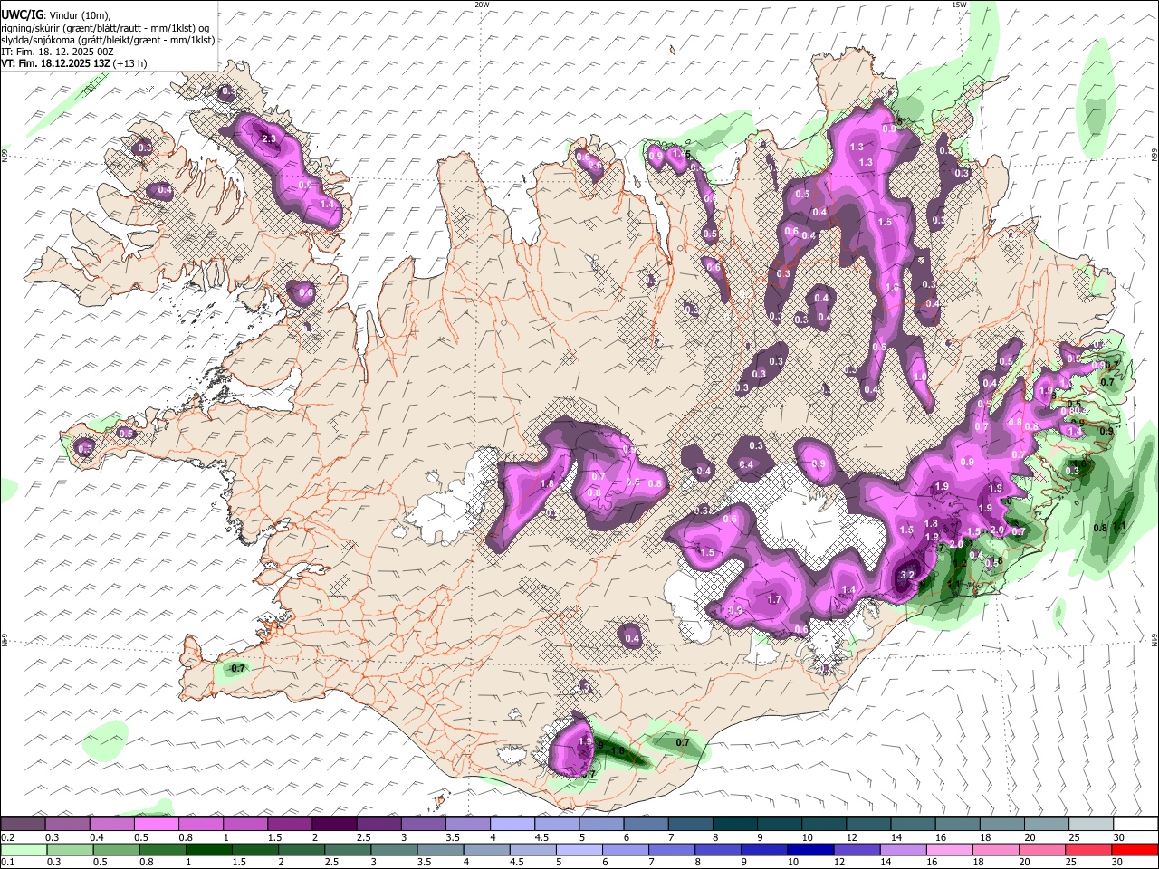1159x869 pixels.
Task: Click the '15W' longitude label on top edge
Action: tap(958, 5)
